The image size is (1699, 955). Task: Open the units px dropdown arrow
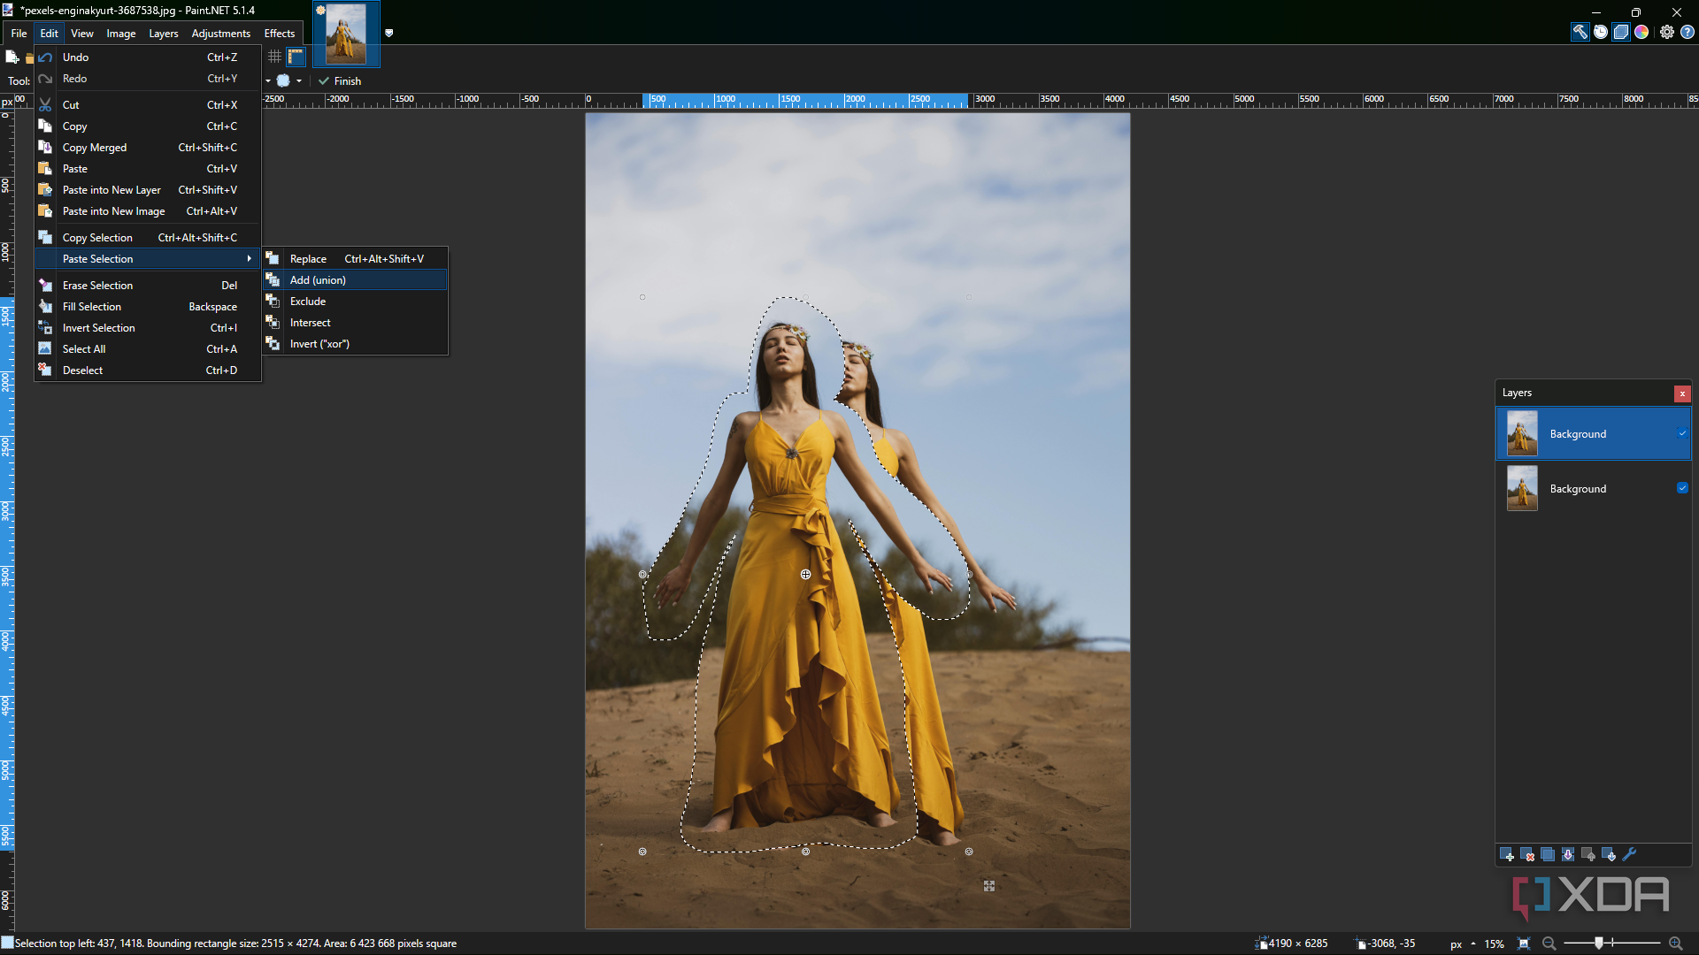[x=1472, y=944]
